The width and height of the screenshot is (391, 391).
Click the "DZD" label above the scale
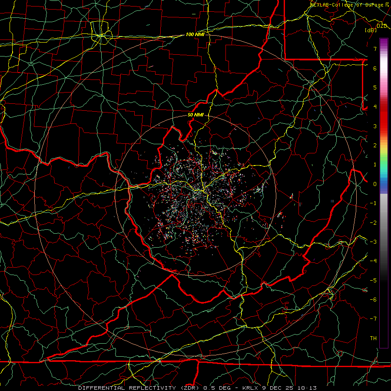(x=382, y=26)
